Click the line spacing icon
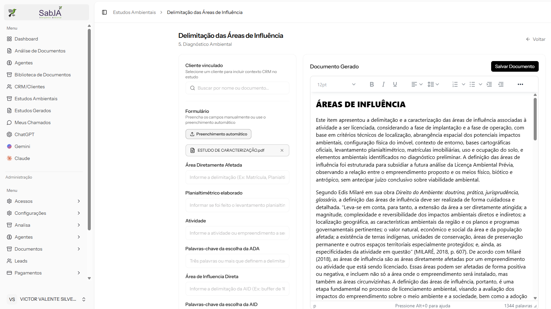This screenshot has width=551, height=309. [x=431, y=84]
